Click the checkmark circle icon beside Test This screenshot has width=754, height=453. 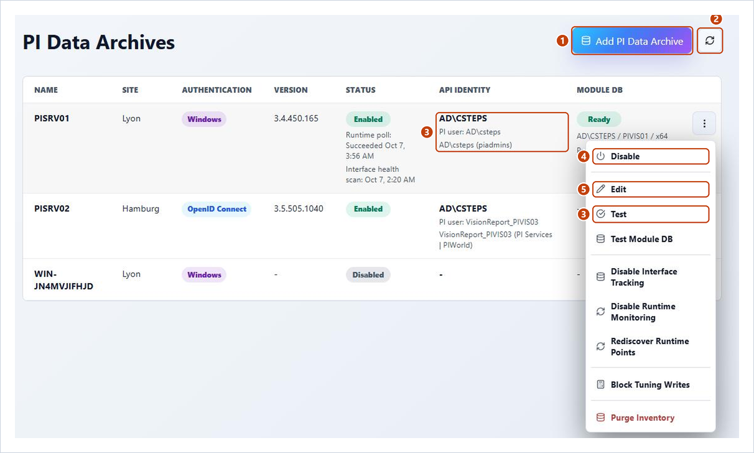point(600,214)
